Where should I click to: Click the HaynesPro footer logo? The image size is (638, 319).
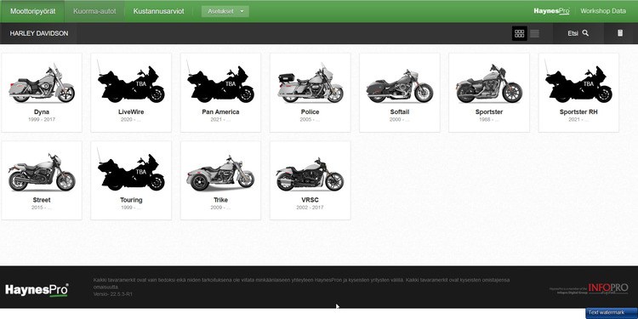coord(37,290)
